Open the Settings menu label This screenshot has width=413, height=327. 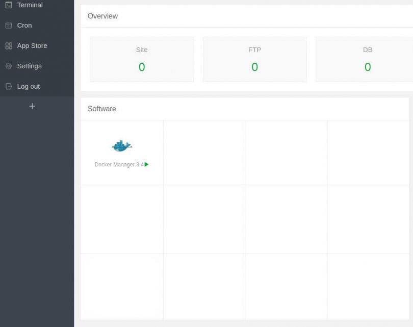point(29,66)
